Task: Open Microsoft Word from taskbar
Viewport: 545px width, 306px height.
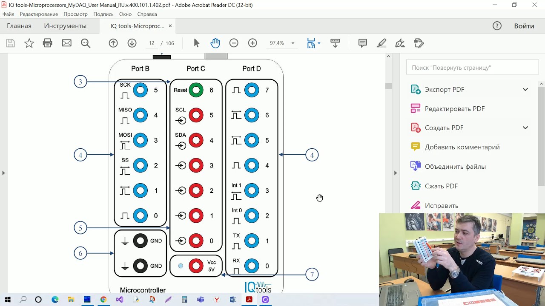Action: (x=233, y=300)
